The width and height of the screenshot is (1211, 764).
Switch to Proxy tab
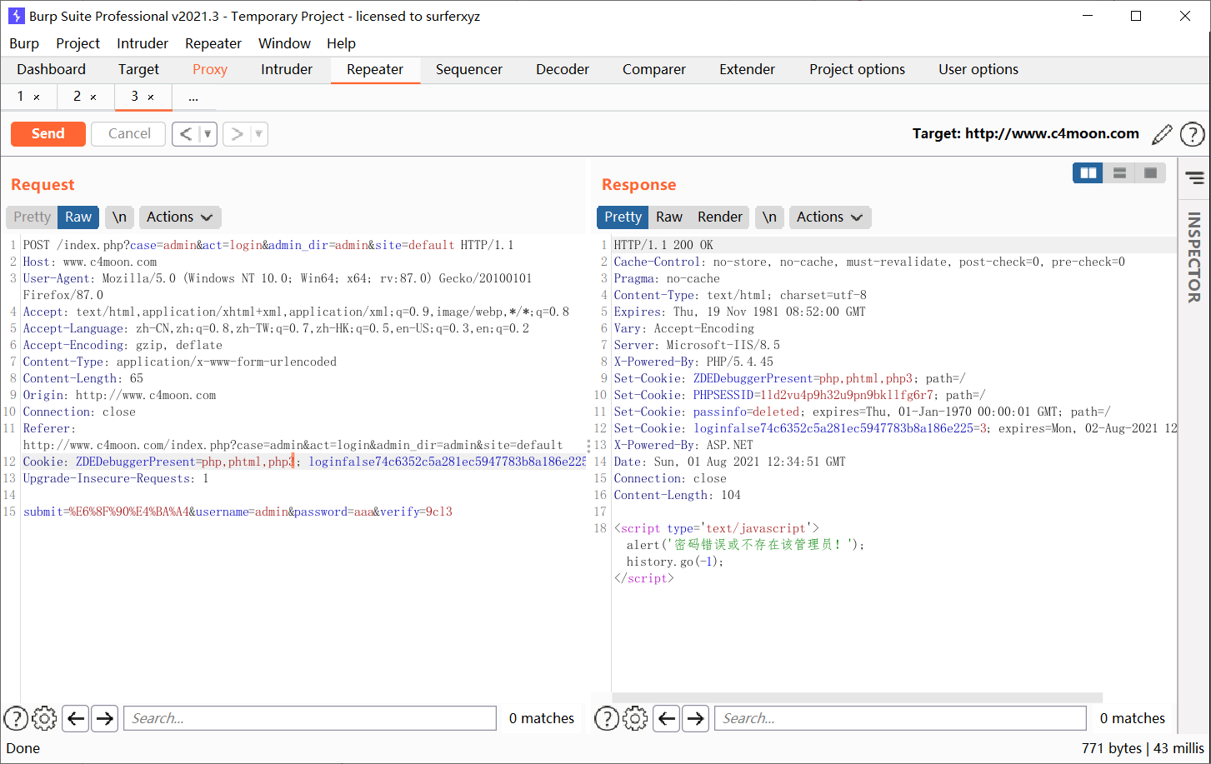(210, 70)
